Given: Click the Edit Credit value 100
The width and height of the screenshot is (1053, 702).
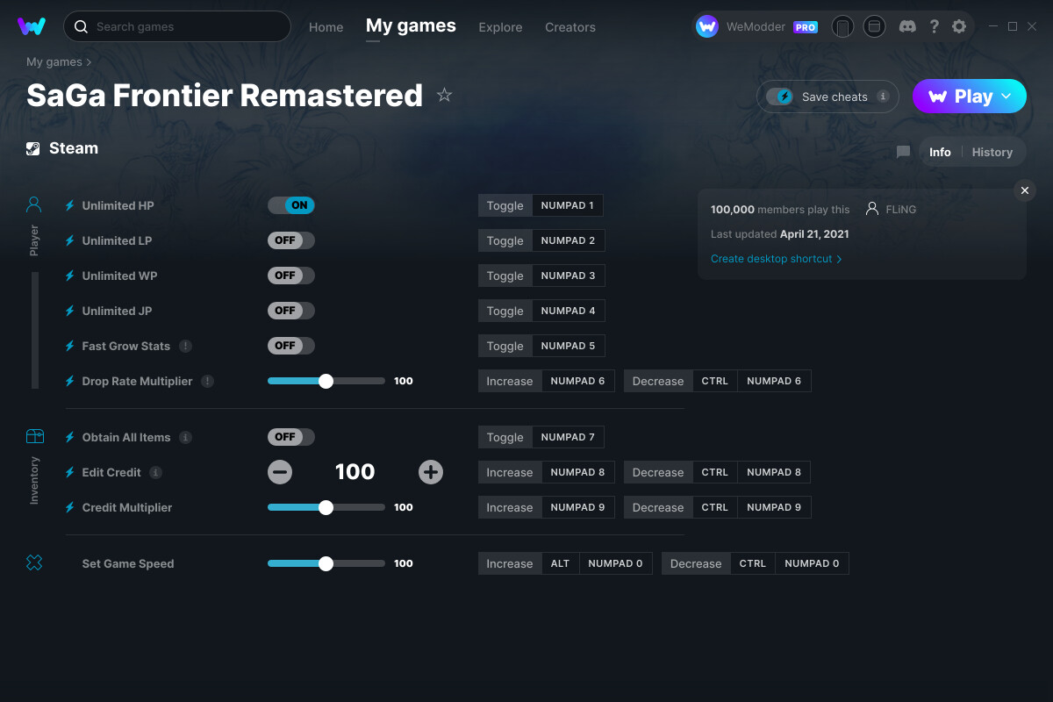Looking at the screenshot, I should click(355, 472).
